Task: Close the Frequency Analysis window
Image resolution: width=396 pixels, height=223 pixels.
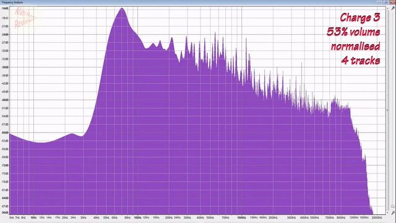Action: 393,2
